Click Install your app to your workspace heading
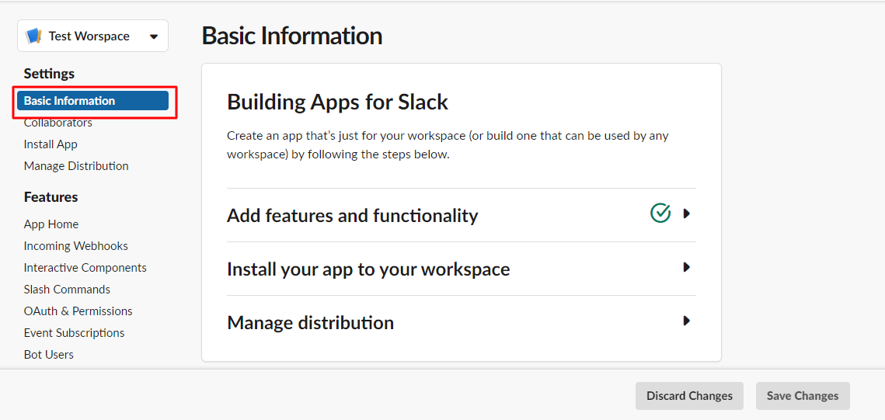 368,269
